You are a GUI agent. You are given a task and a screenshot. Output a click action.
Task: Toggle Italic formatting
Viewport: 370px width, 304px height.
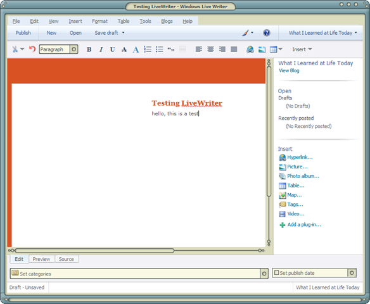(x=101, y=49)
